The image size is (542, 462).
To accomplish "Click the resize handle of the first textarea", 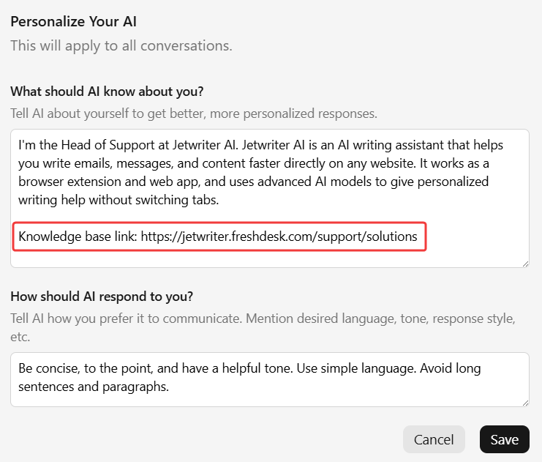I will 525,264.
